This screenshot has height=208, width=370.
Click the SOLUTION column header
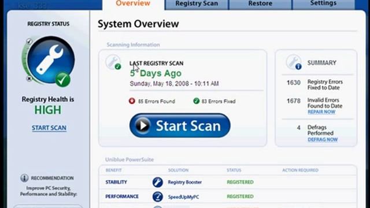click(x=178, y=170)
